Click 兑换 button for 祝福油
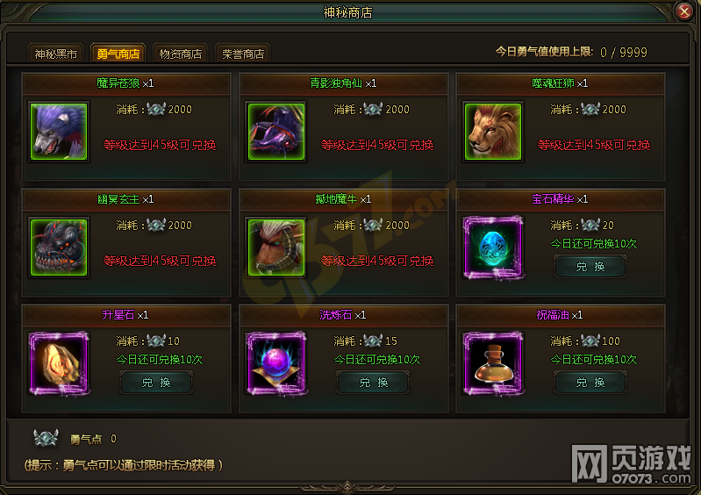701x495 pixels. click(x=590, y=383)
